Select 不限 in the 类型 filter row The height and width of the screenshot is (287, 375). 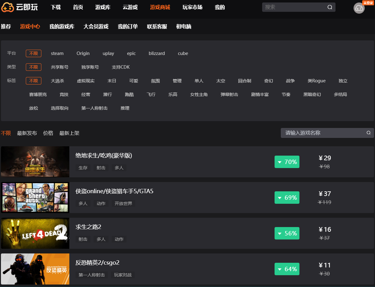[34, 67]
